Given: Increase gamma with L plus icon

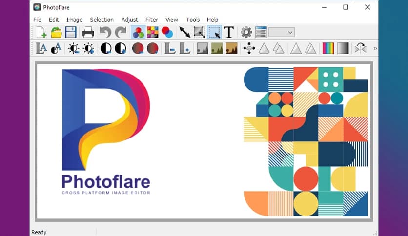Looking at the screenshot, I should pyautogui.click(x=185, y=48).
